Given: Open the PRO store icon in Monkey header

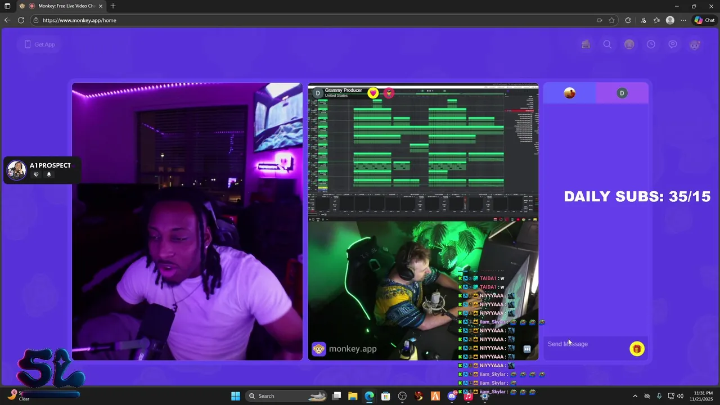Looking at the screenshot, I should [x=586, y=44].
